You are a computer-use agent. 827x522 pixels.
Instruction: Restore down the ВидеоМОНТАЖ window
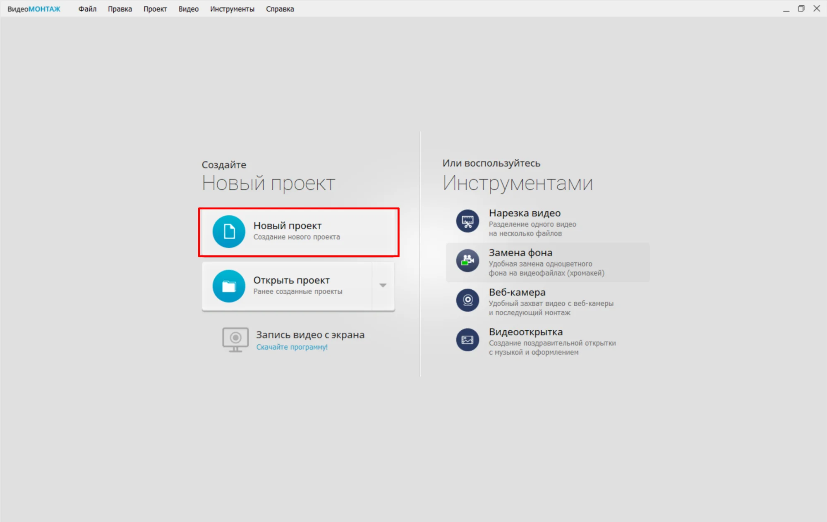pos(801,9)
